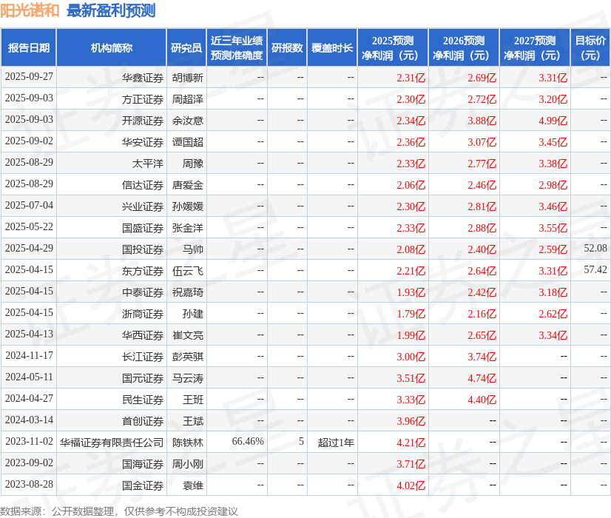Select the date 2024-11-17
The image size is (611, 518).
pyautogui.click(x=29, y=355)
